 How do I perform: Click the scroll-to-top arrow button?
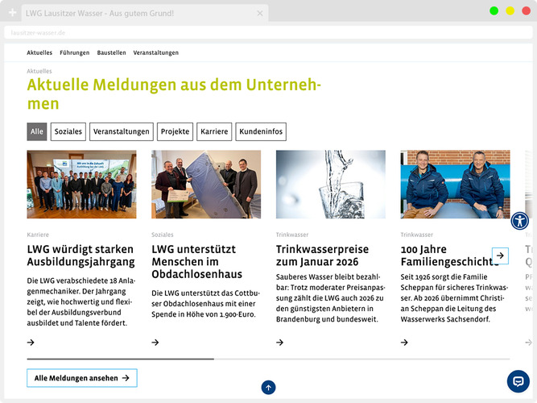point(268,388)
